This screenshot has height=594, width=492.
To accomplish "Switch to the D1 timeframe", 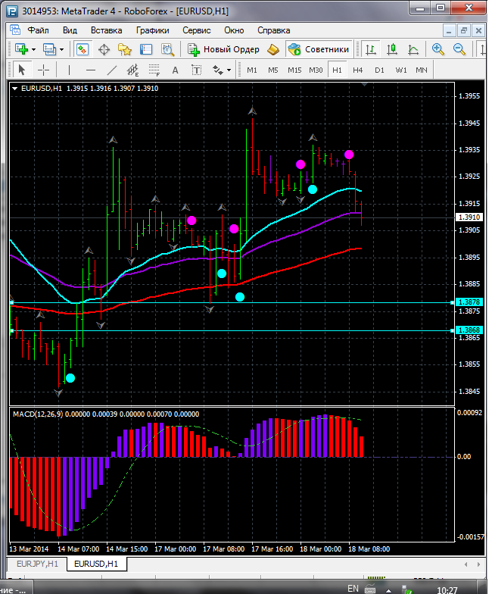I will 379,70.
